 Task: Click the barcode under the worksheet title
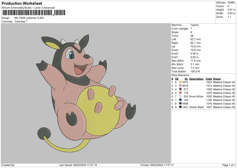[x=34, y=13]
